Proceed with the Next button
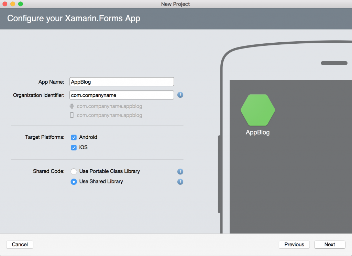 tap(330, 245)
